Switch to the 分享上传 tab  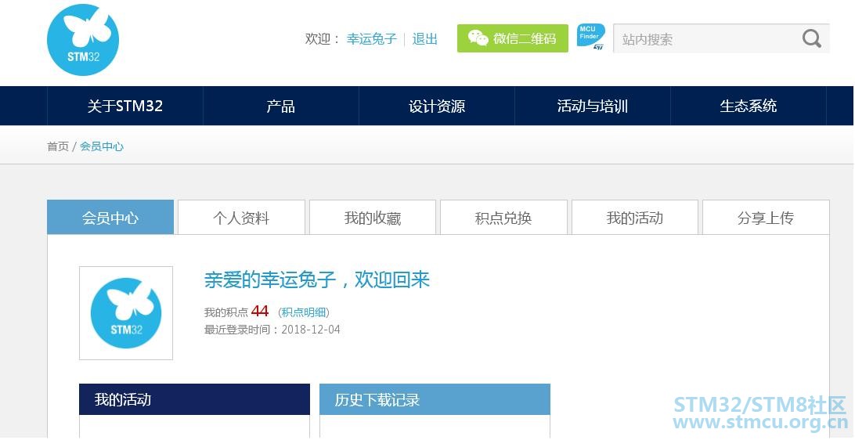click(766, 218)
